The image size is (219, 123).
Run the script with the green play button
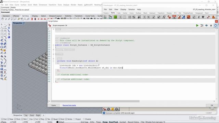tap(197, 26)
